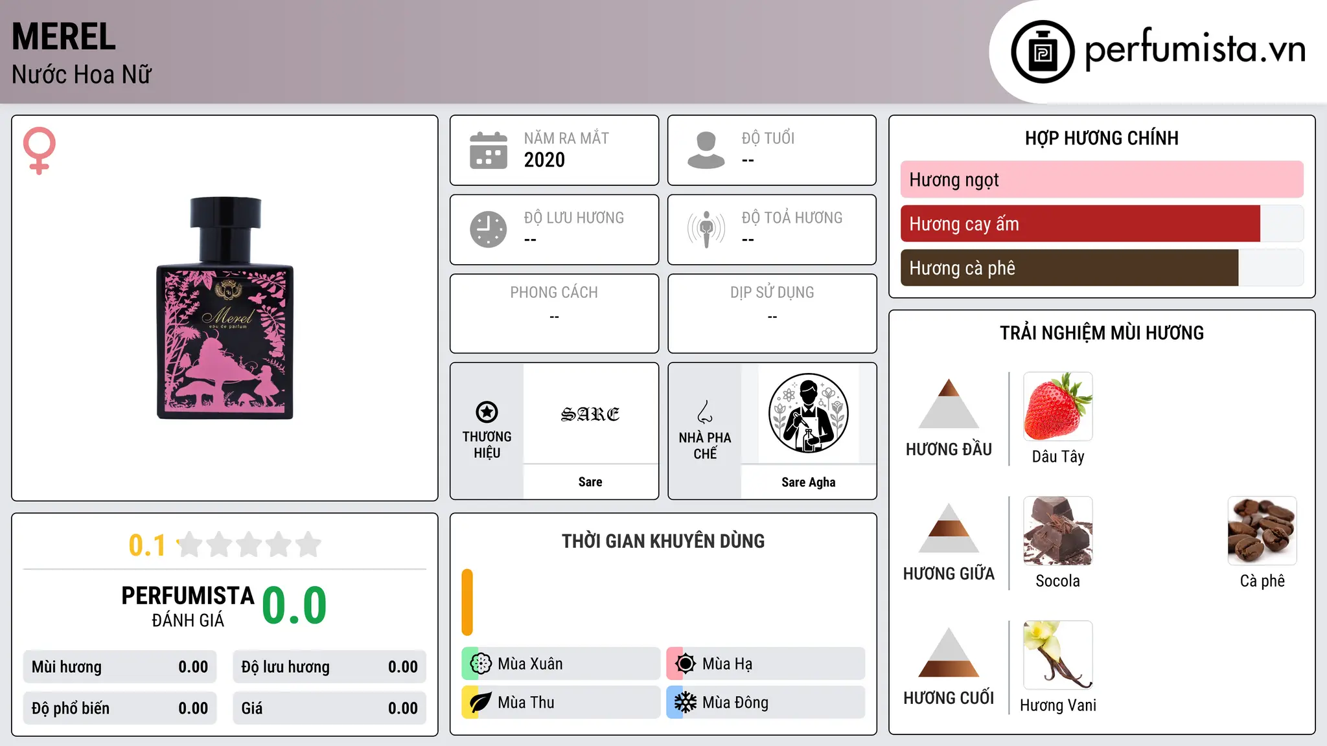Screen dimensions: 1327x746
Task: Select the Dâu Tây strawberry note image
Action: pyautogui.click(x=1058, y=407)
